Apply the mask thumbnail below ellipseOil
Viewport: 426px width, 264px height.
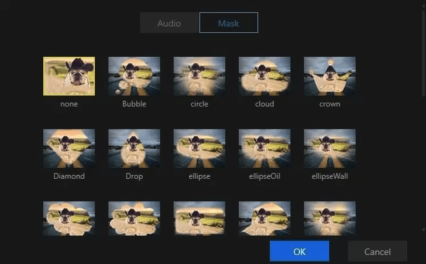tap(265, 218)
